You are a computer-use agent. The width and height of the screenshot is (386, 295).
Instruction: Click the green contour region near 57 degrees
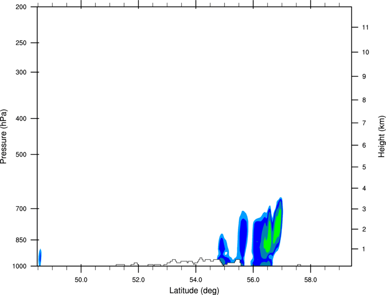277,223
